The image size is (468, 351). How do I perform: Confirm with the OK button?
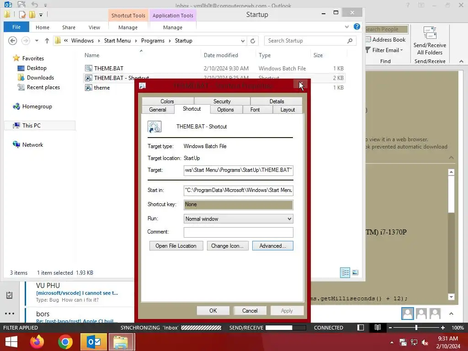click(x=213, y=311)
